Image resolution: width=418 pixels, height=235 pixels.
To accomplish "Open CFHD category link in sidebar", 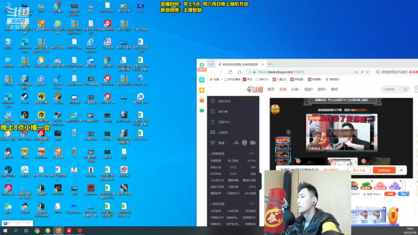I will click(233, 167).
